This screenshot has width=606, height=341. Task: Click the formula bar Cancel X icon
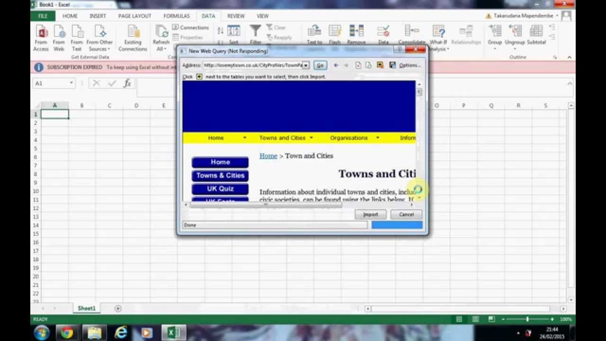point(97,83)
